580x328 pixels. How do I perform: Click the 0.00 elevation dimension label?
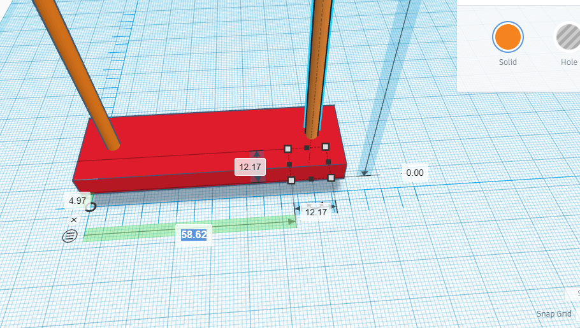(x=415, y=173)
